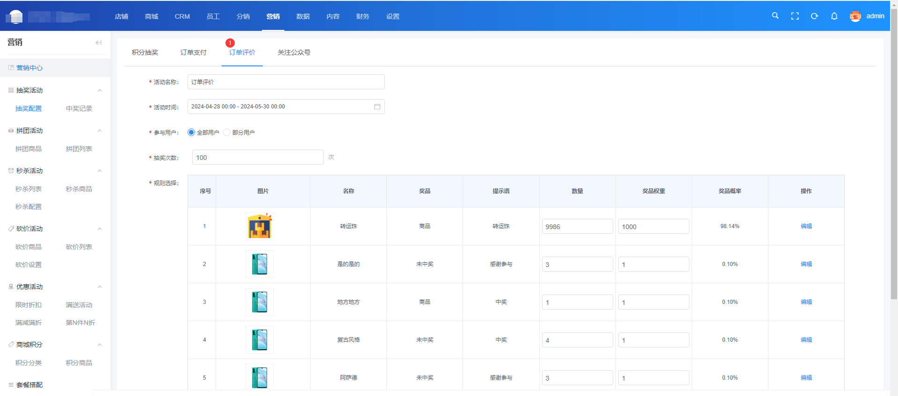Open the 商城 top menu
Viewport: 898px width, 396px height.
pos(152,16)
